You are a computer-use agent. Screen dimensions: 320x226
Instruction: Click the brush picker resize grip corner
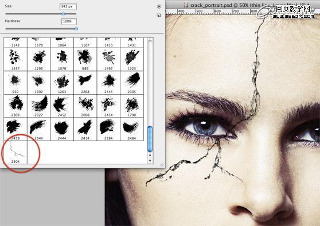162,165
